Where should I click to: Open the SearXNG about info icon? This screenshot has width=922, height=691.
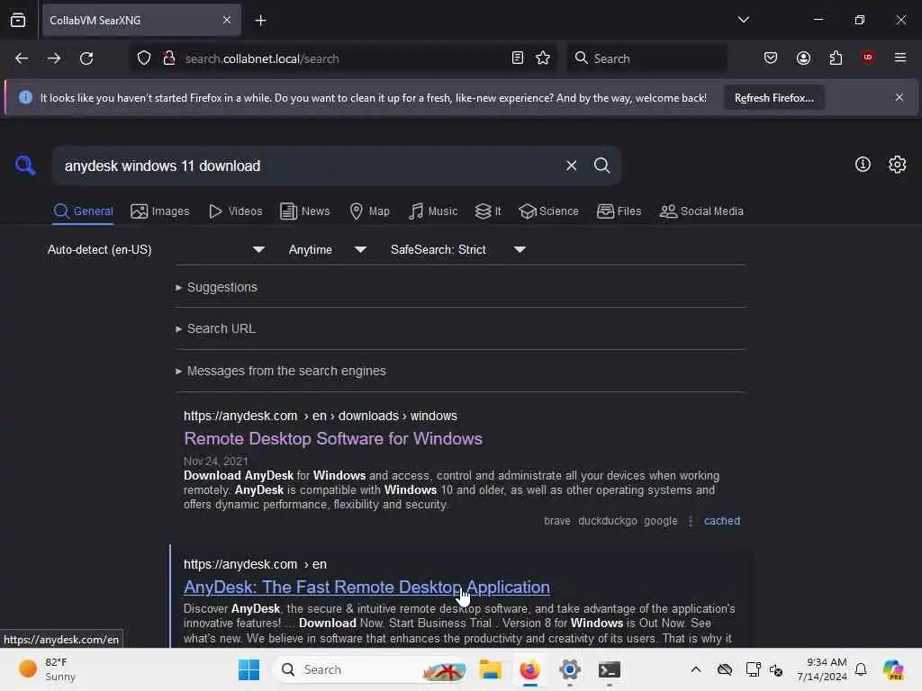tap(863, 165)
